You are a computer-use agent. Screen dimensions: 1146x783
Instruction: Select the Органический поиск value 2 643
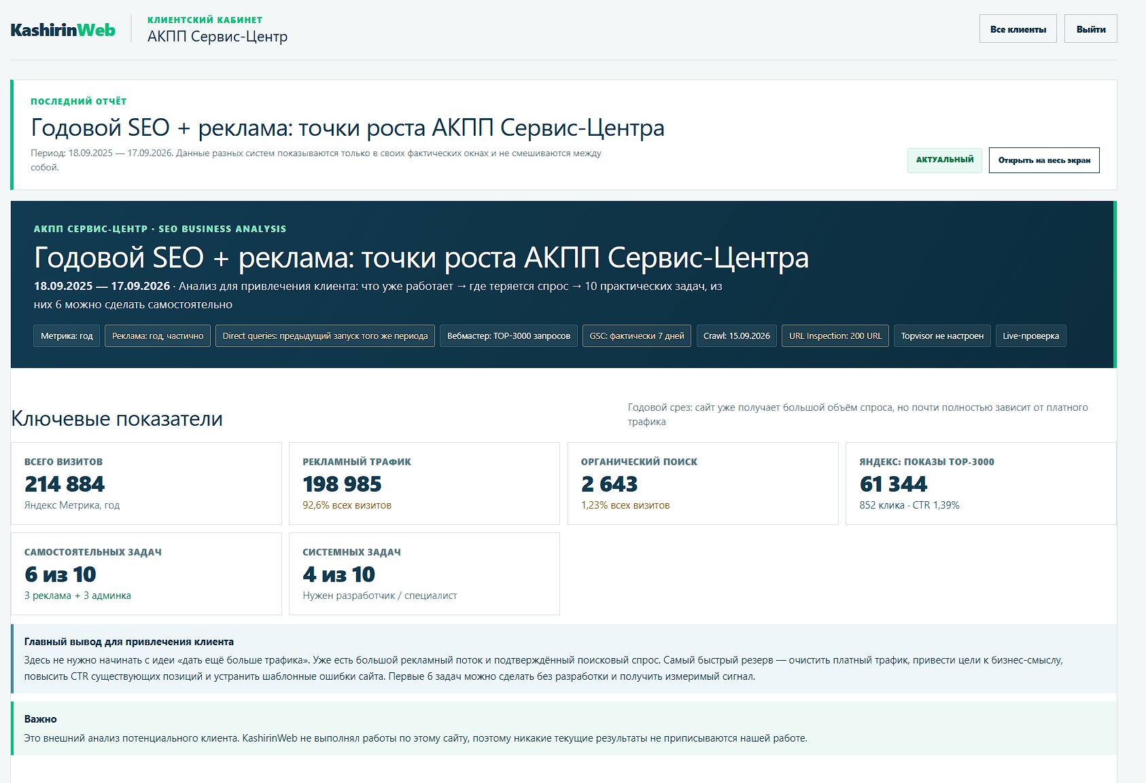click(x=609, y=484)
